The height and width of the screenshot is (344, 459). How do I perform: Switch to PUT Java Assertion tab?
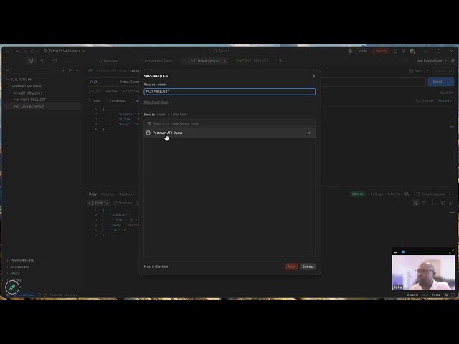click(x=204, y=61)
